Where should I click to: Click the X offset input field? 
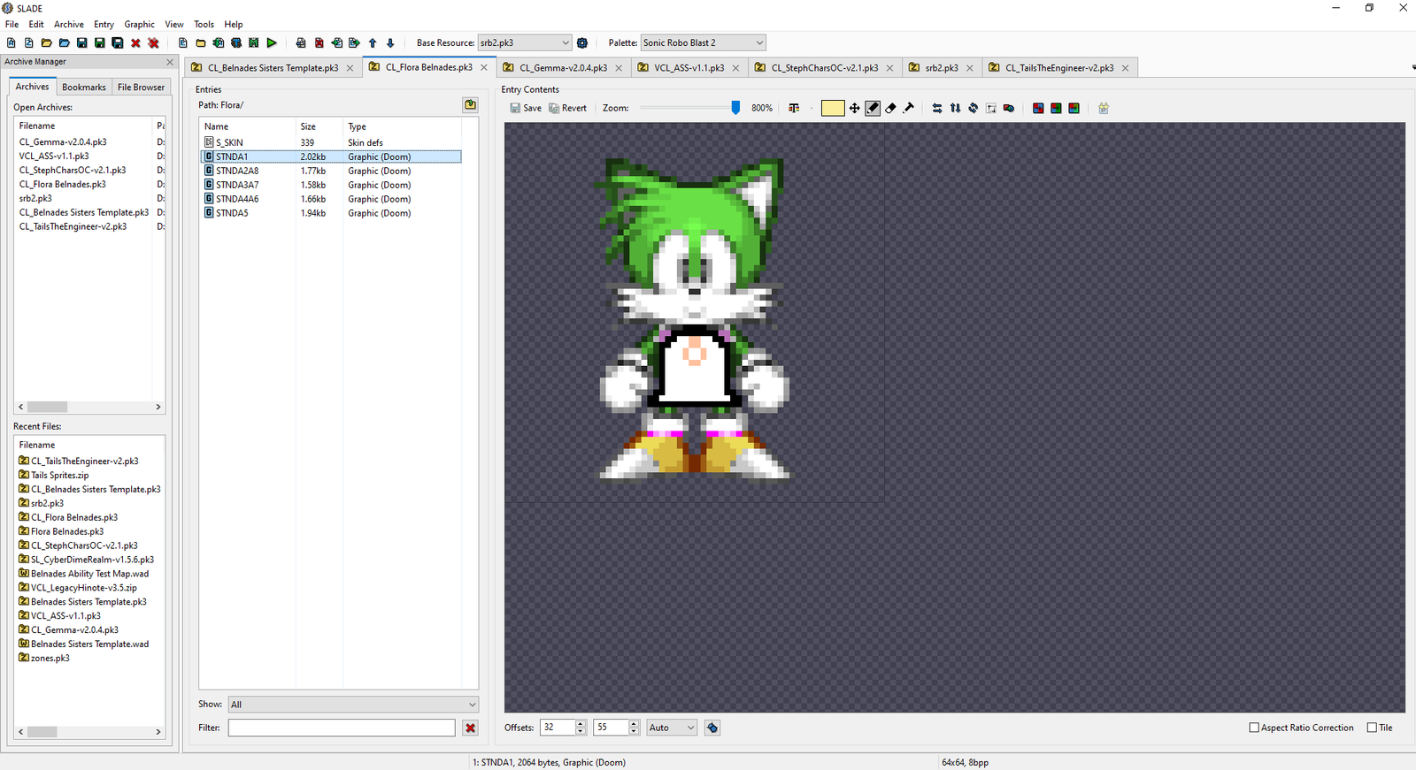tap(558, 728)
